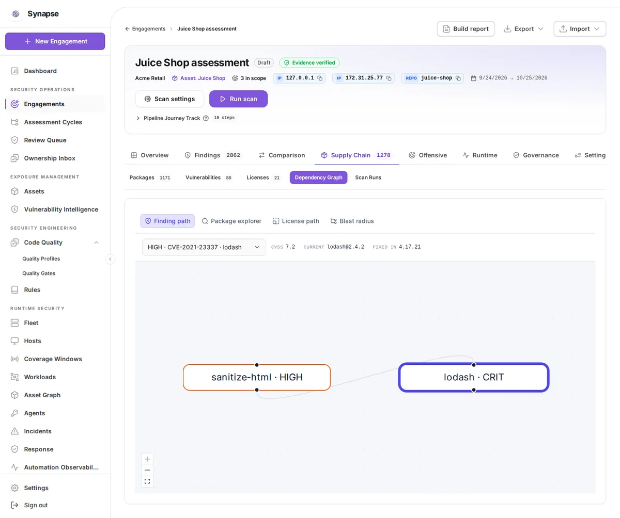Click the Automation Observability pulse icon

click(14, 467)
